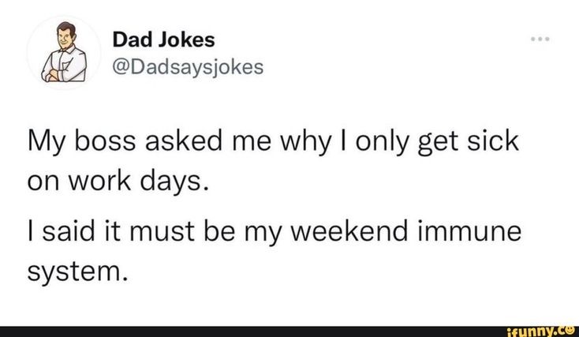Click the cartoon dad's face in avatar

tap(65, 37)
